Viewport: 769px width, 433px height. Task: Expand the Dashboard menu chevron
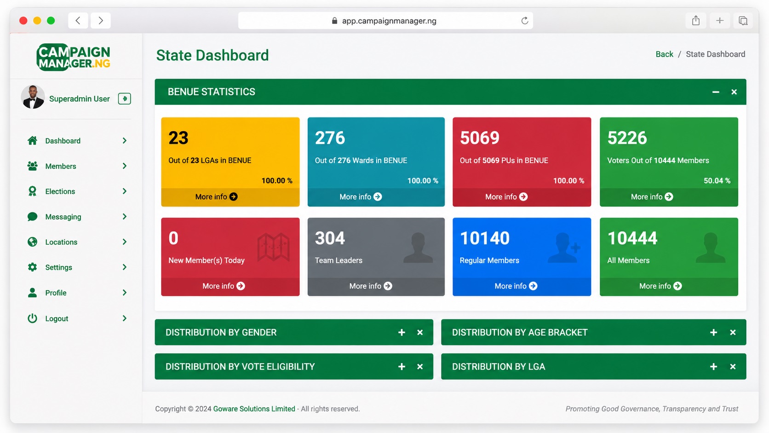pyautogui.click(x=125, y=140)
